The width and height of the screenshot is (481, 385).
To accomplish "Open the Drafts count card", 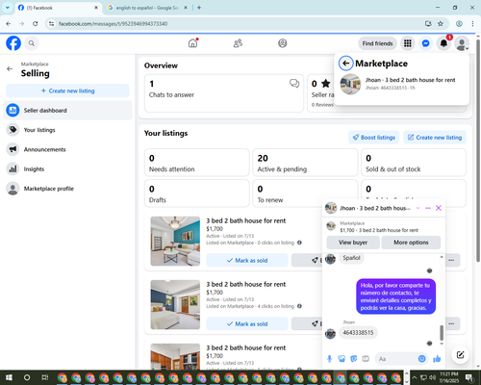I will (x=197, y=193).
